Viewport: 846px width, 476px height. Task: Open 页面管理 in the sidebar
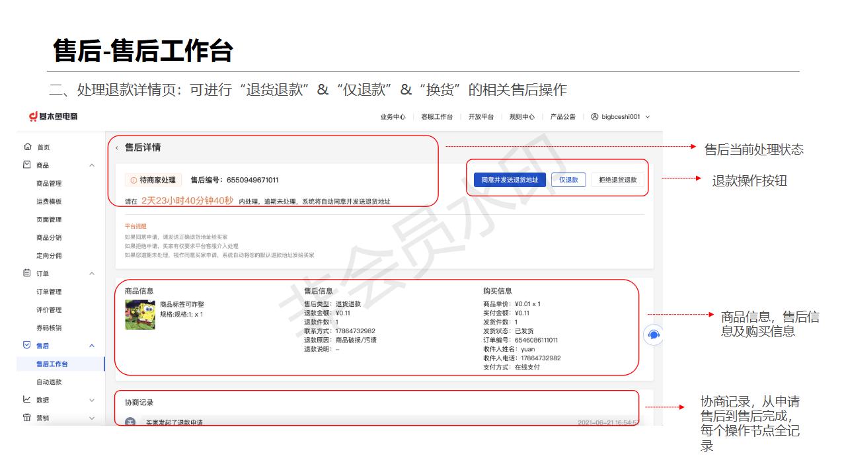pos(49,219)
